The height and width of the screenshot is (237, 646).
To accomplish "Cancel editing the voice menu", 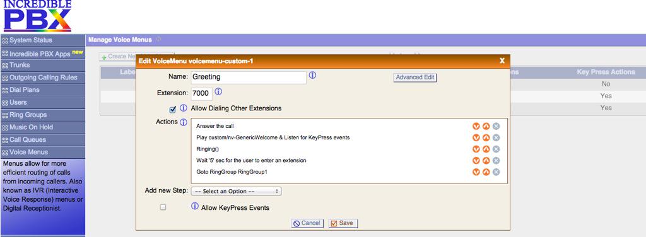I will coord(307,223).
